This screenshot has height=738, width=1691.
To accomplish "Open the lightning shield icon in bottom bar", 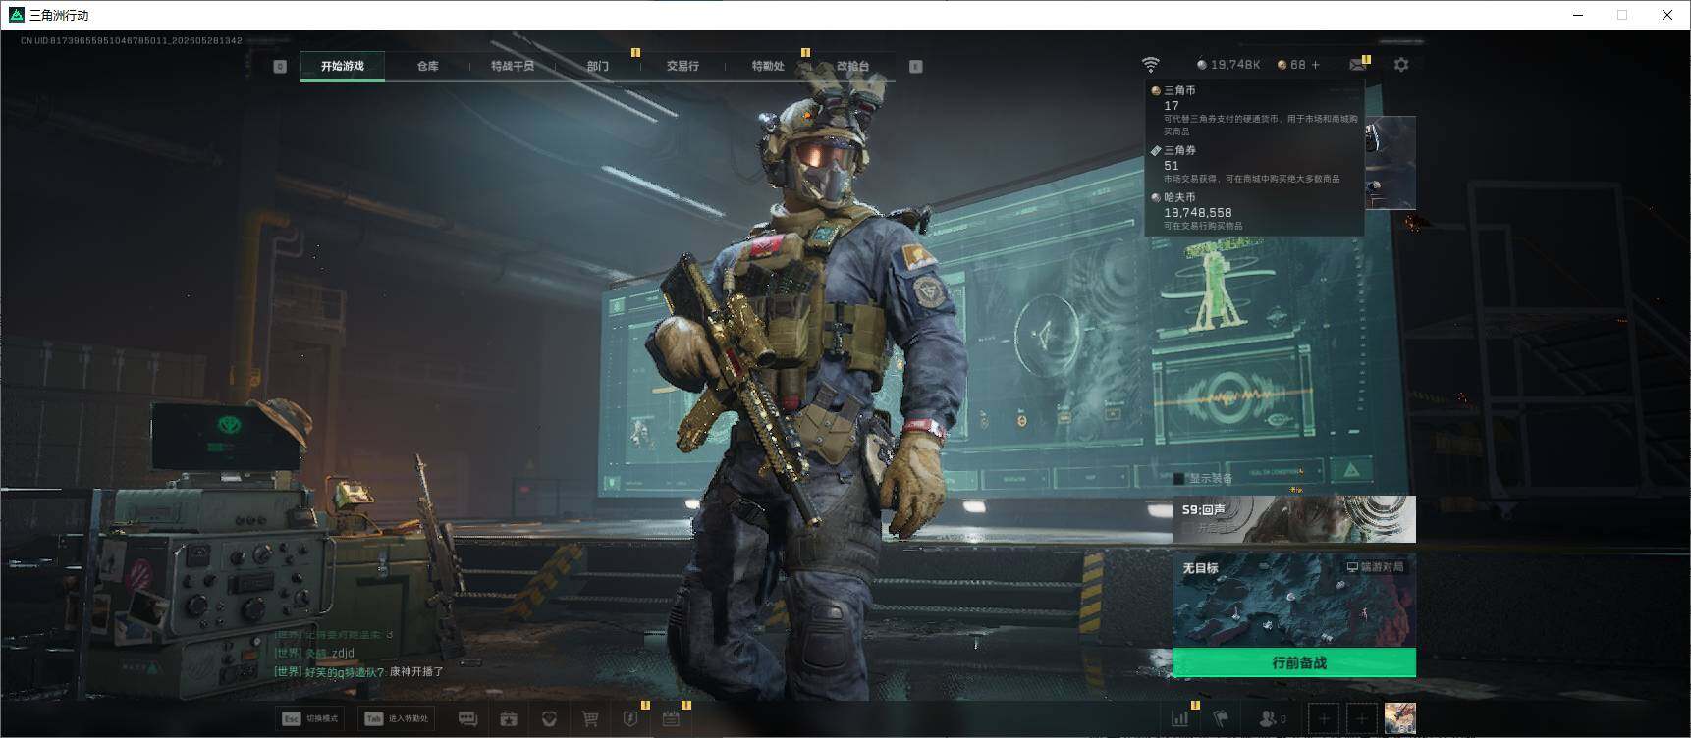I will coord(630,719).
